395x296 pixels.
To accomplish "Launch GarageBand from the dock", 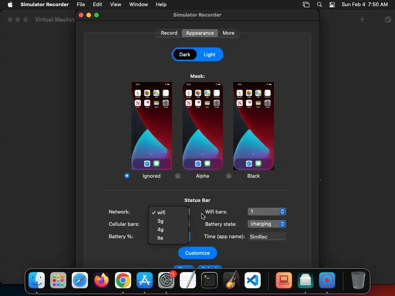I will [231, 280].
